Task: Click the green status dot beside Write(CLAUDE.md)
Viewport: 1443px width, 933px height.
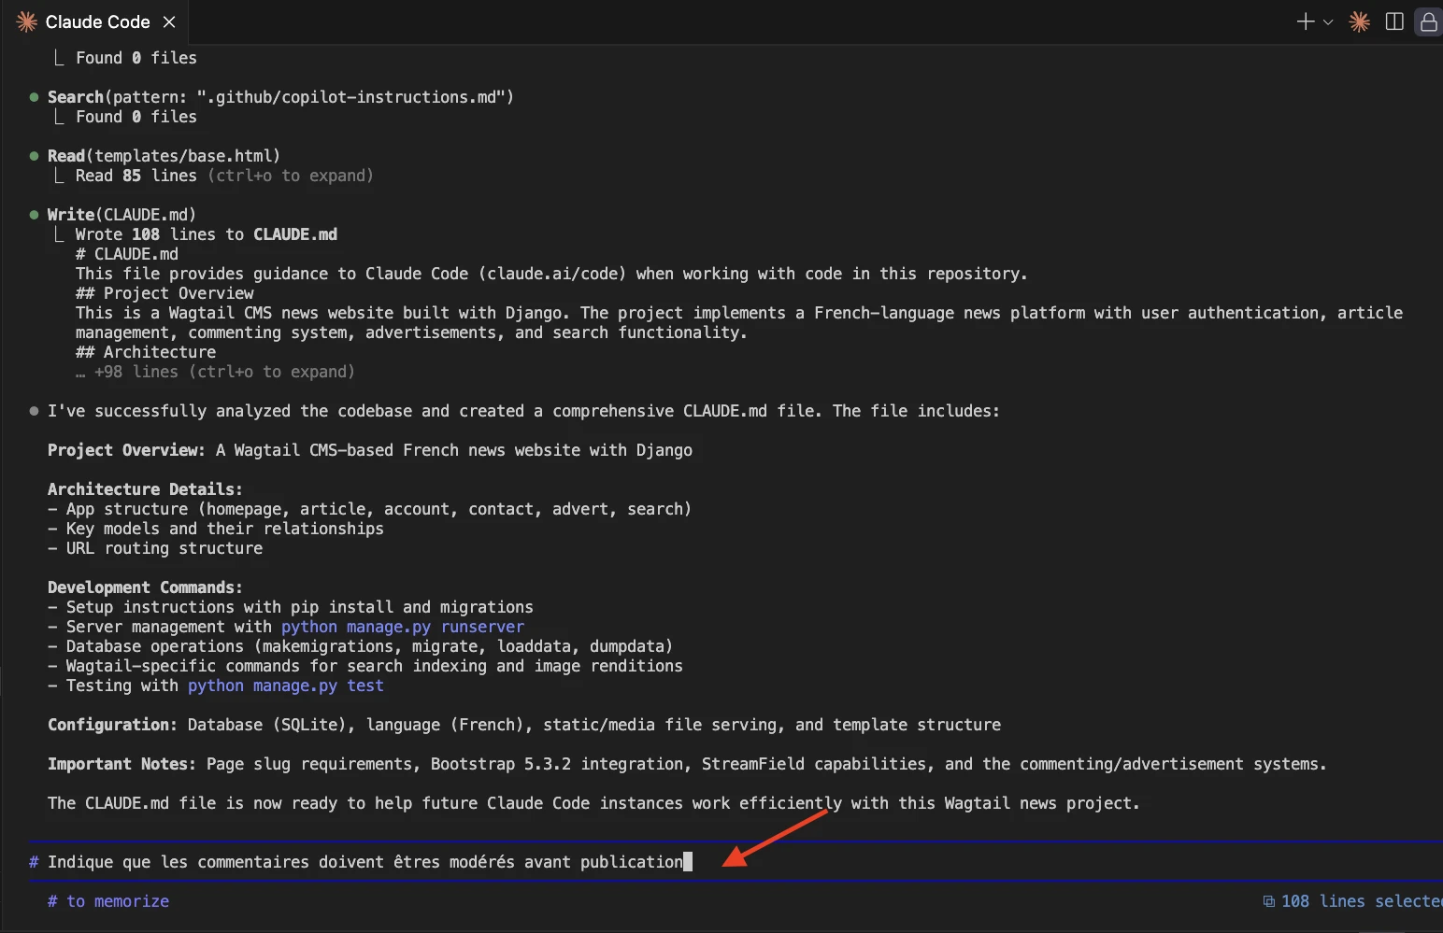Action: point(35,215)
